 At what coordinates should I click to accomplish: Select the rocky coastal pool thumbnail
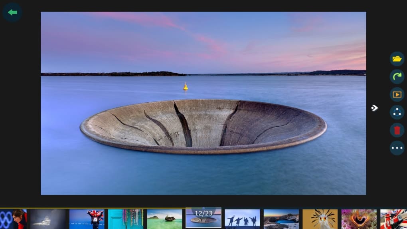point(281,219)
